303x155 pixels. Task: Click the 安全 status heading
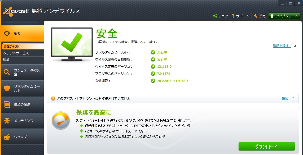(107, 34)
